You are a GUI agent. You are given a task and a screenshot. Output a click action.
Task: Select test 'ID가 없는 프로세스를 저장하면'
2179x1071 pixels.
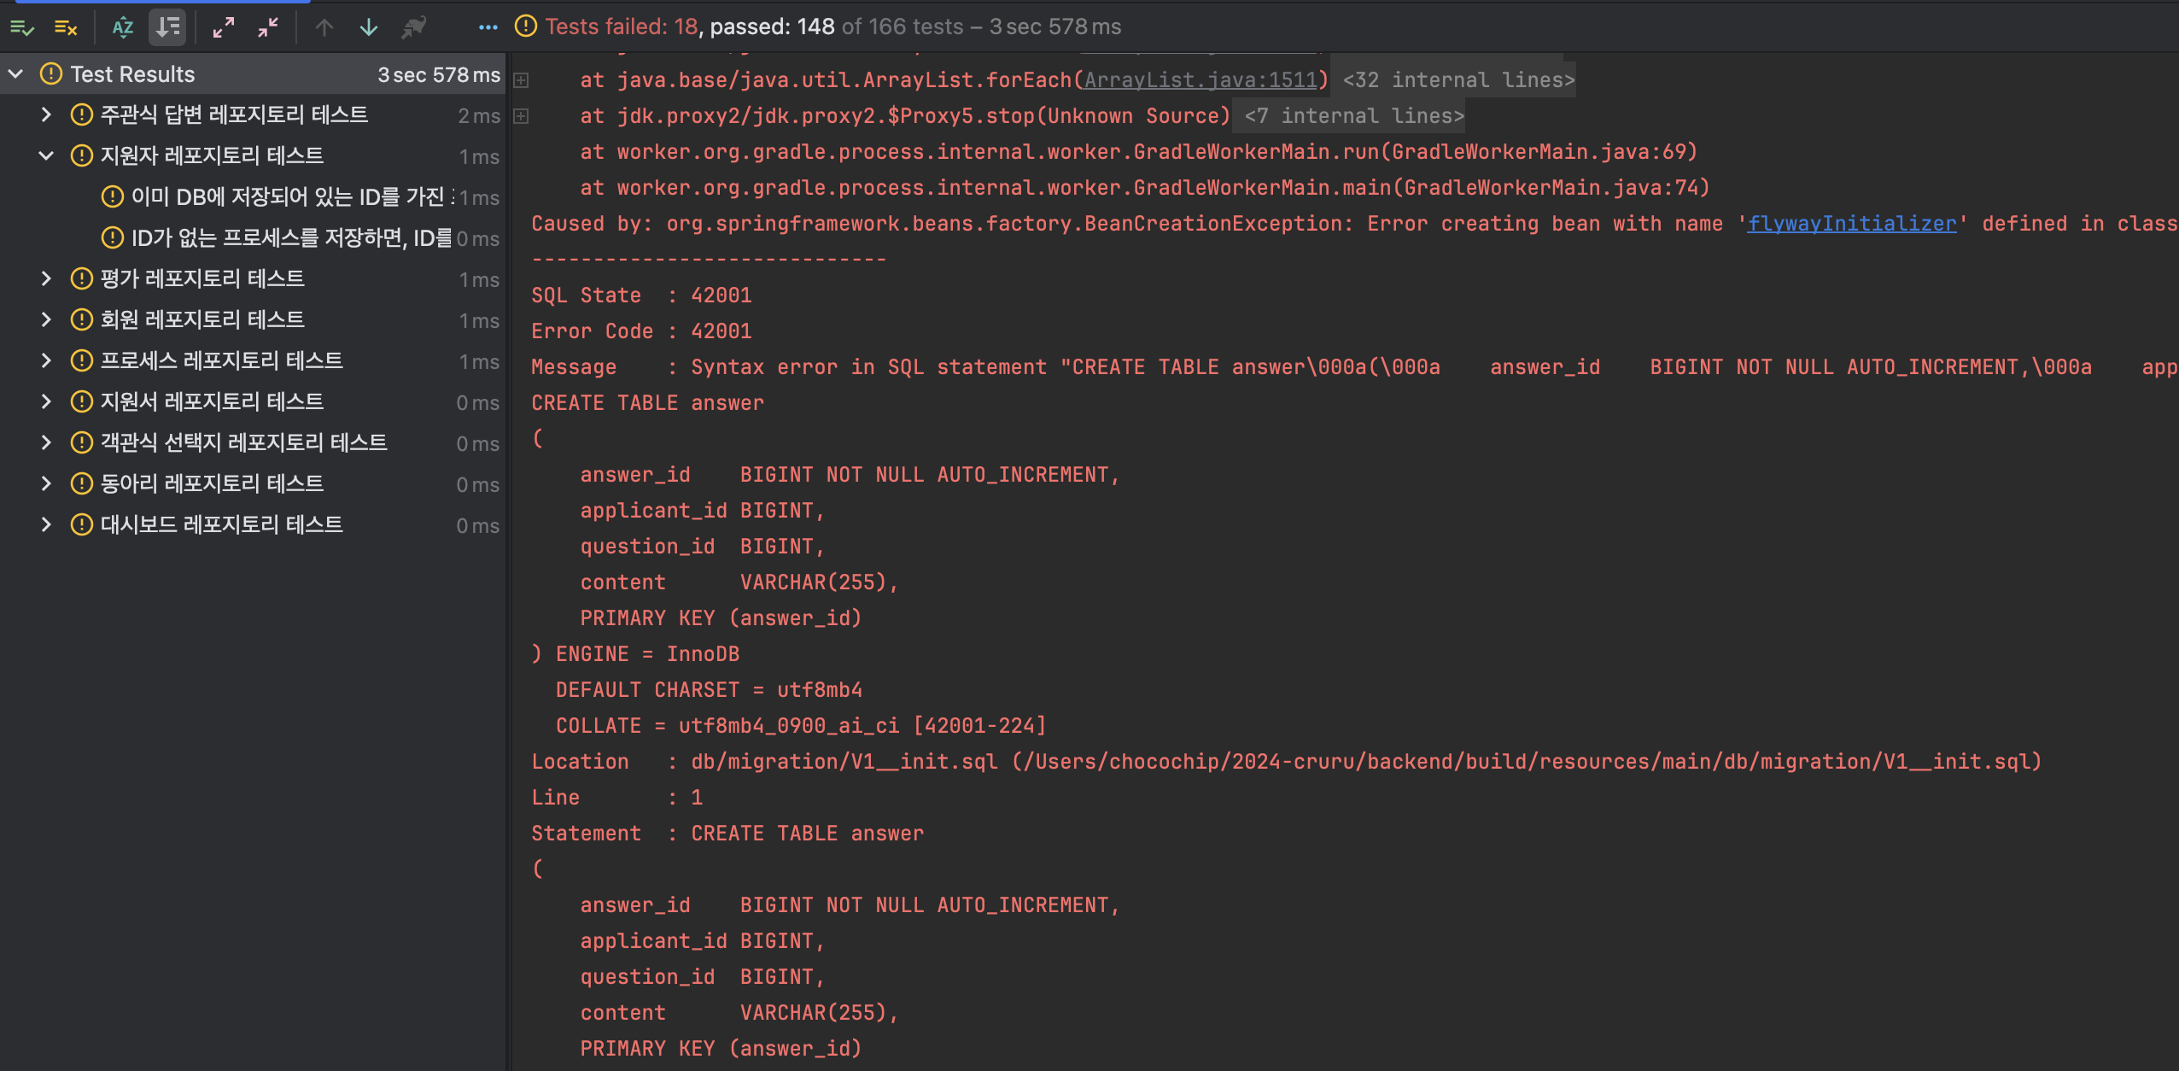click(x=290, y=238)
